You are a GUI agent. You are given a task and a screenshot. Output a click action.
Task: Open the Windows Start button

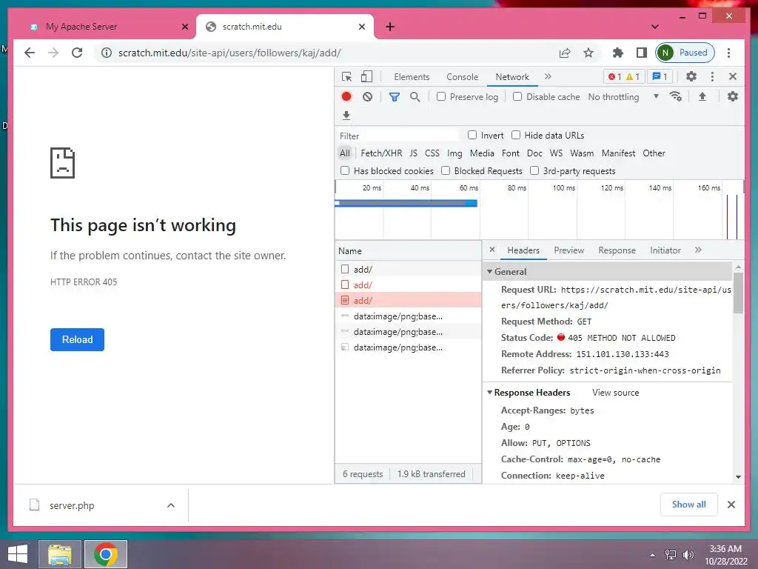point(18,554)
